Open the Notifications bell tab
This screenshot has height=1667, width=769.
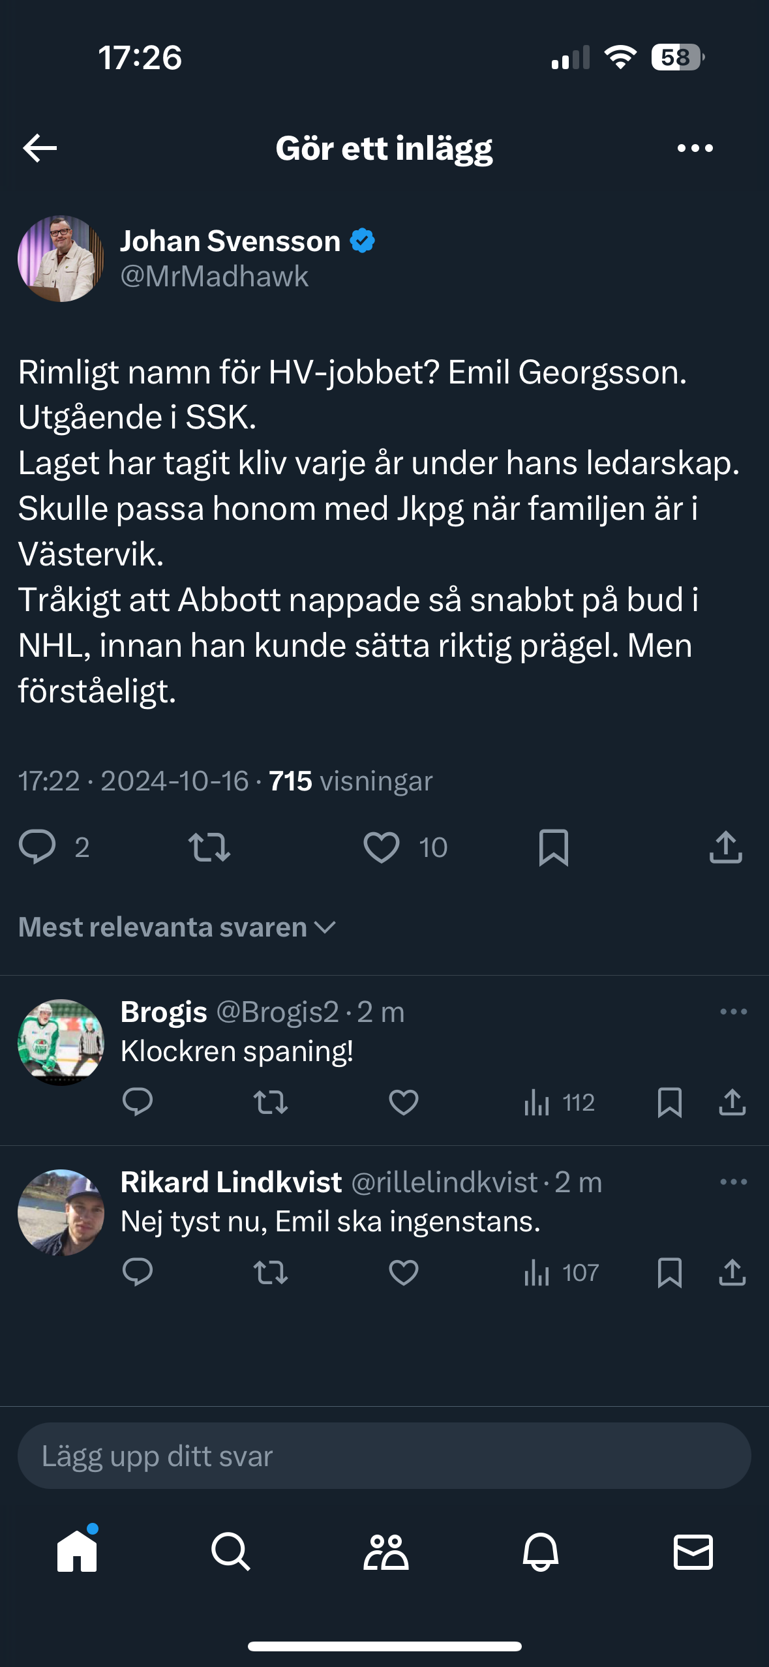541,1551
